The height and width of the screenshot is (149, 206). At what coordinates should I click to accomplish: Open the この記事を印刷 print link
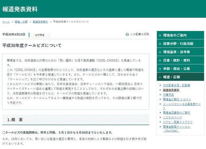point(138,34)
